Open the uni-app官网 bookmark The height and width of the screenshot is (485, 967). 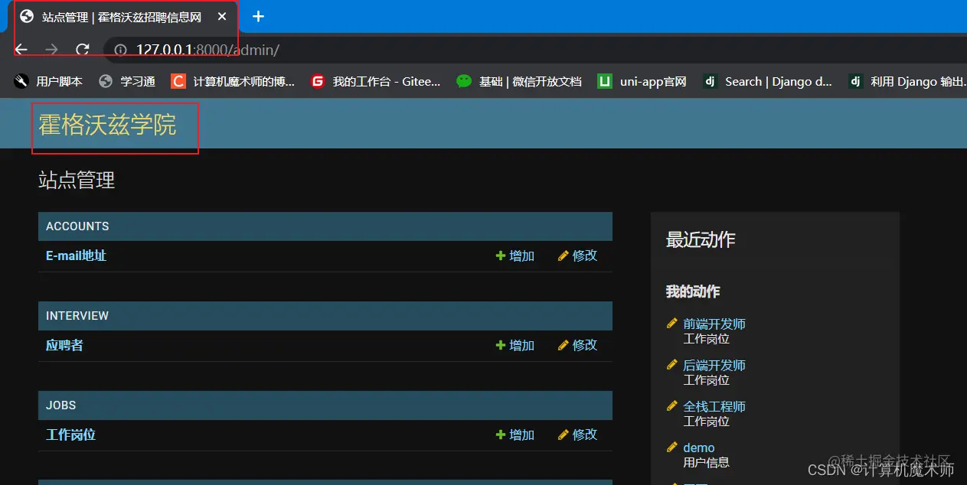click(x=642, y=81)
